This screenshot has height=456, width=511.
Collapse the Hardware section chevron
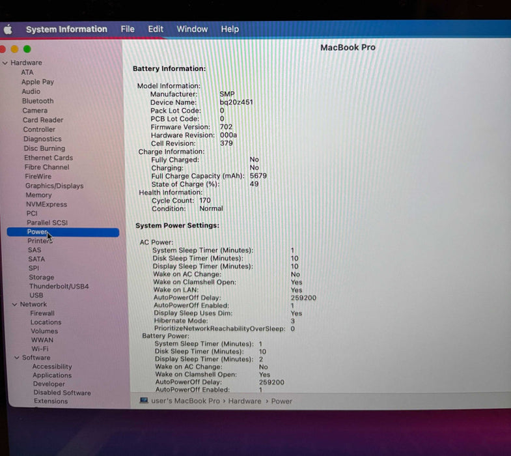(5, 63)
